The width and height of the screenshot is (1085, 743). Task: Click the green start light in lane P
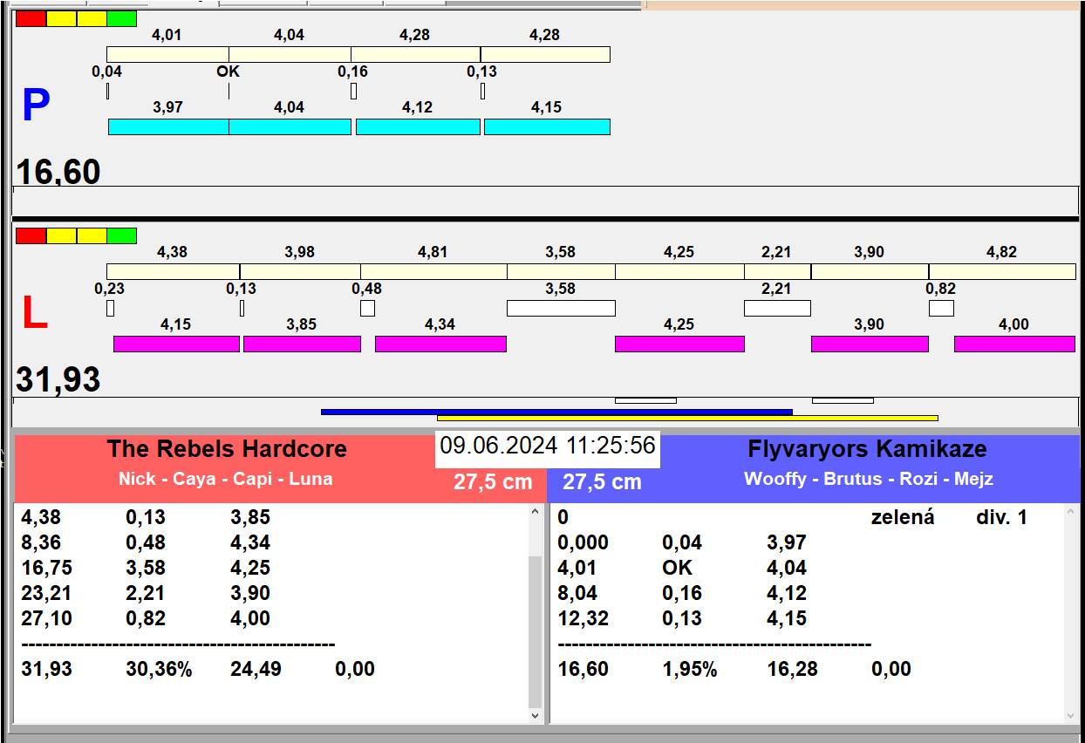122,18
